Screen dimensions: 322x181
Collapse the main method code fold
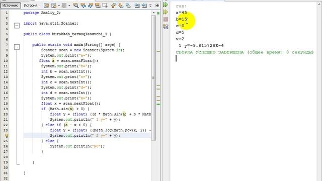click(17, 47)
